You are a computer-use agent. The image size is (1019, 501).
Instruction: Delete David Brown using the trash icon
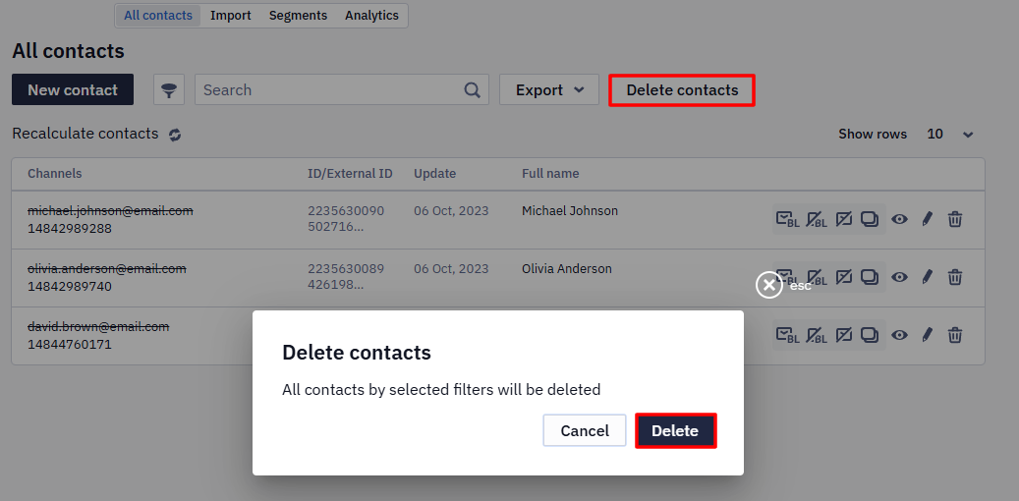(x=954, y=335)
